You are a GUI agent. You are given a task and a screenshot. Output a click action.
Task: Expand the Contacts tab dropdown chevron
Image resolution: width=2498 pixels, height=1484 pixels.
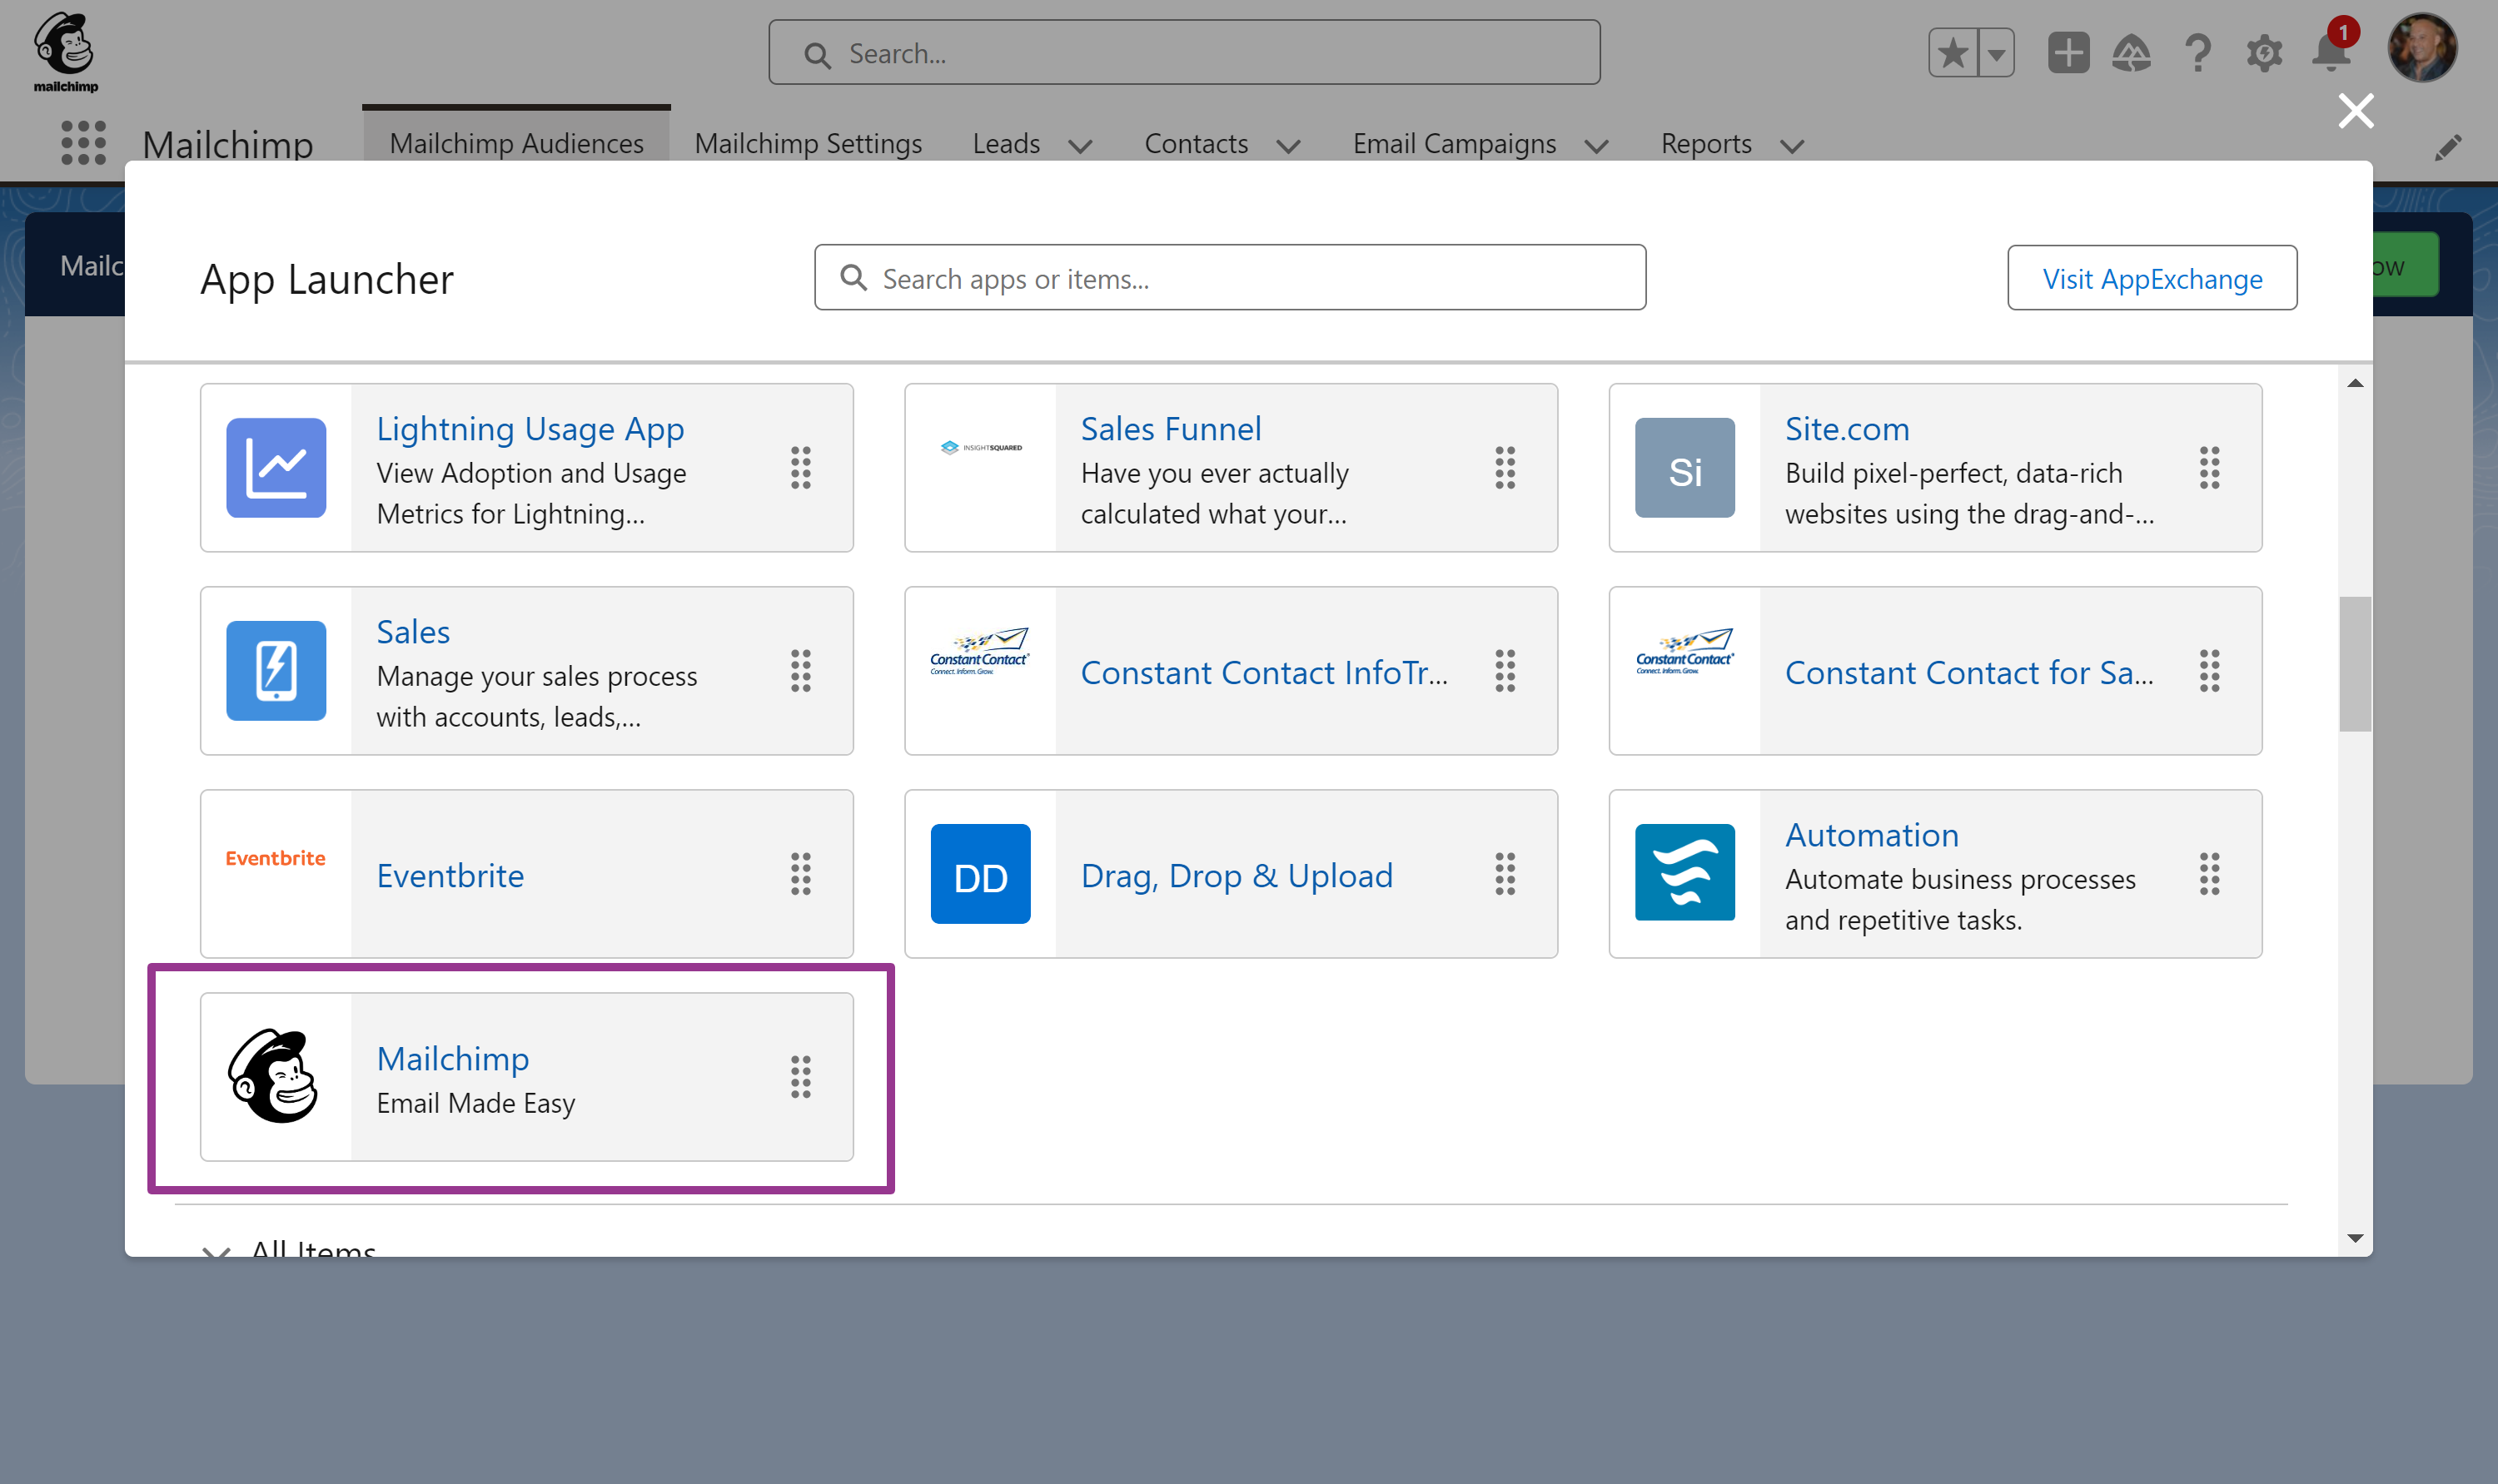[1288, 146]
